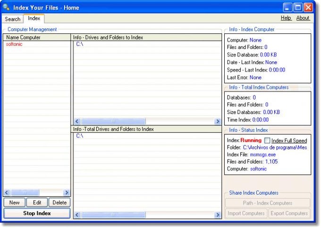321x228 pixels.
Task: Click the Folder path C:\Archivos de programa value
Action: (275, 147)
